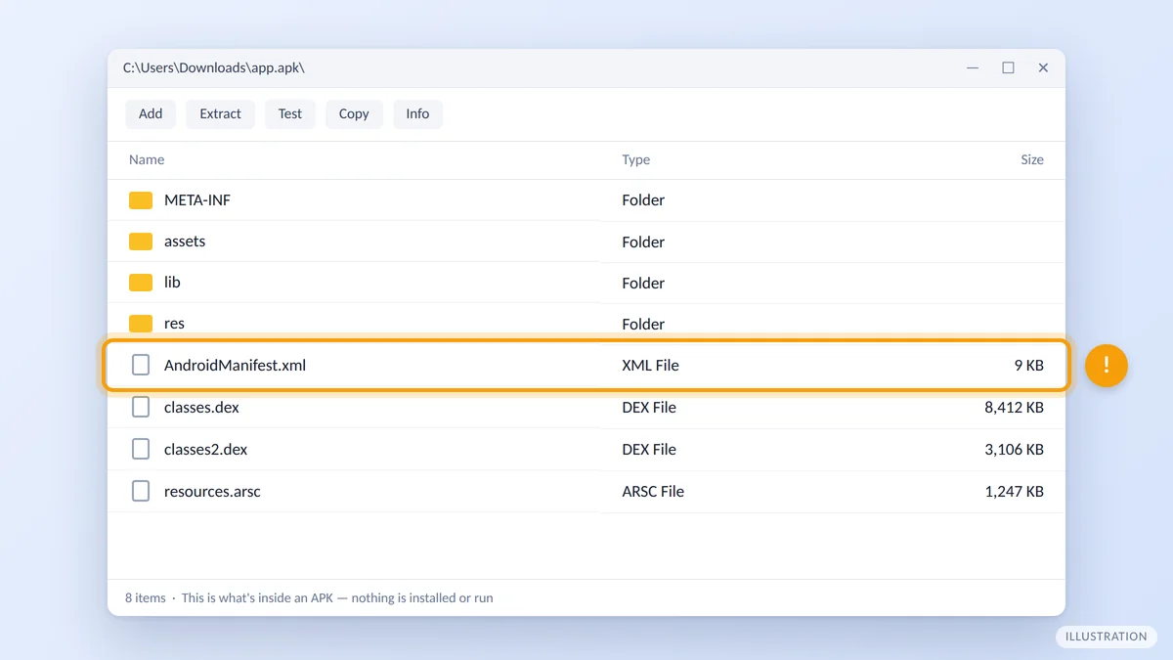This screenshot has height=660, width=1173.
Task: Click the Test toolbar button
Action: [x=290, y=113]
